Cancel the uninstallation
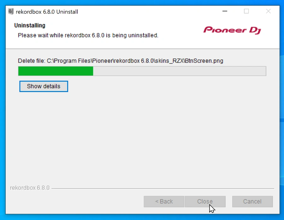The width and height of the screenshot is (284, 220). [x=252, y=201]
